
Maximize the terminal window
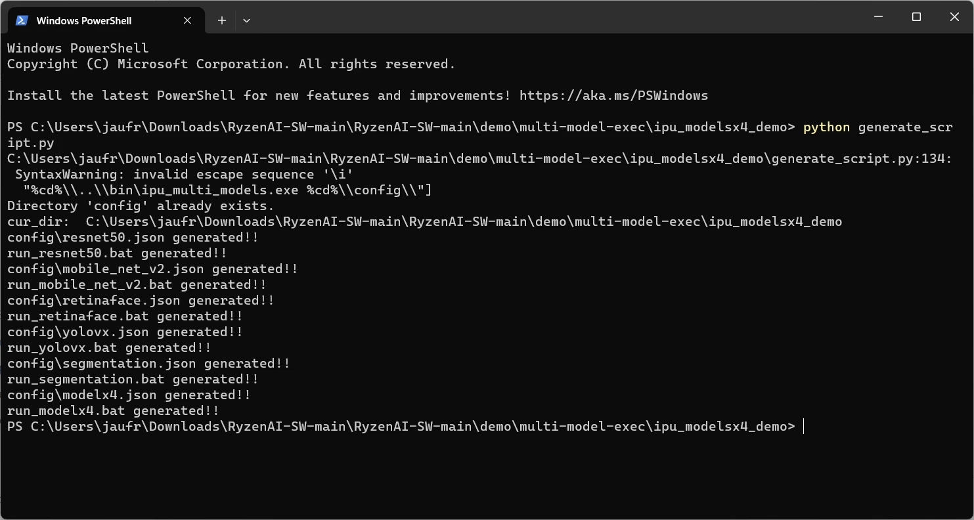pyautogui.click(x=916, y=17)
